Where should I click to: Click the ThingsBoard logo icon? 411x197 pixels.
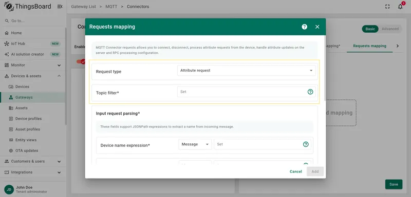pos(9,7)
